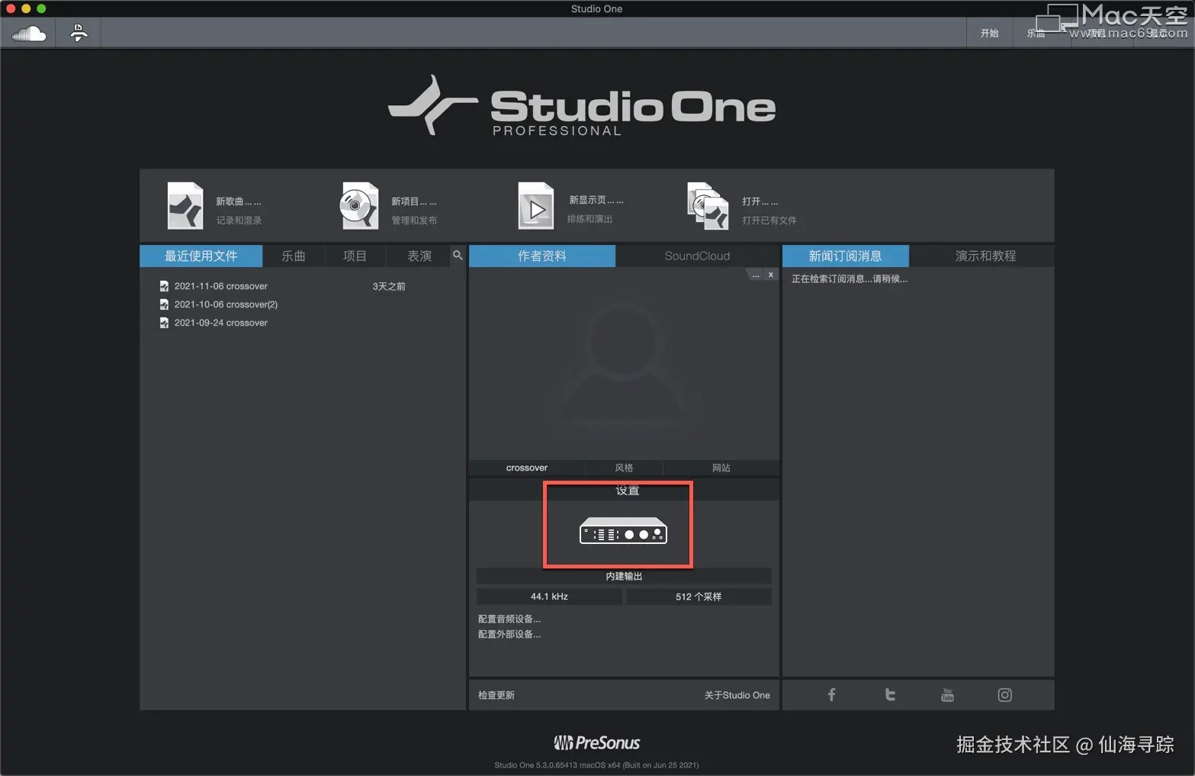Click the 风格 genre field
Screen dimensions: 1195x776
(624, 468)
